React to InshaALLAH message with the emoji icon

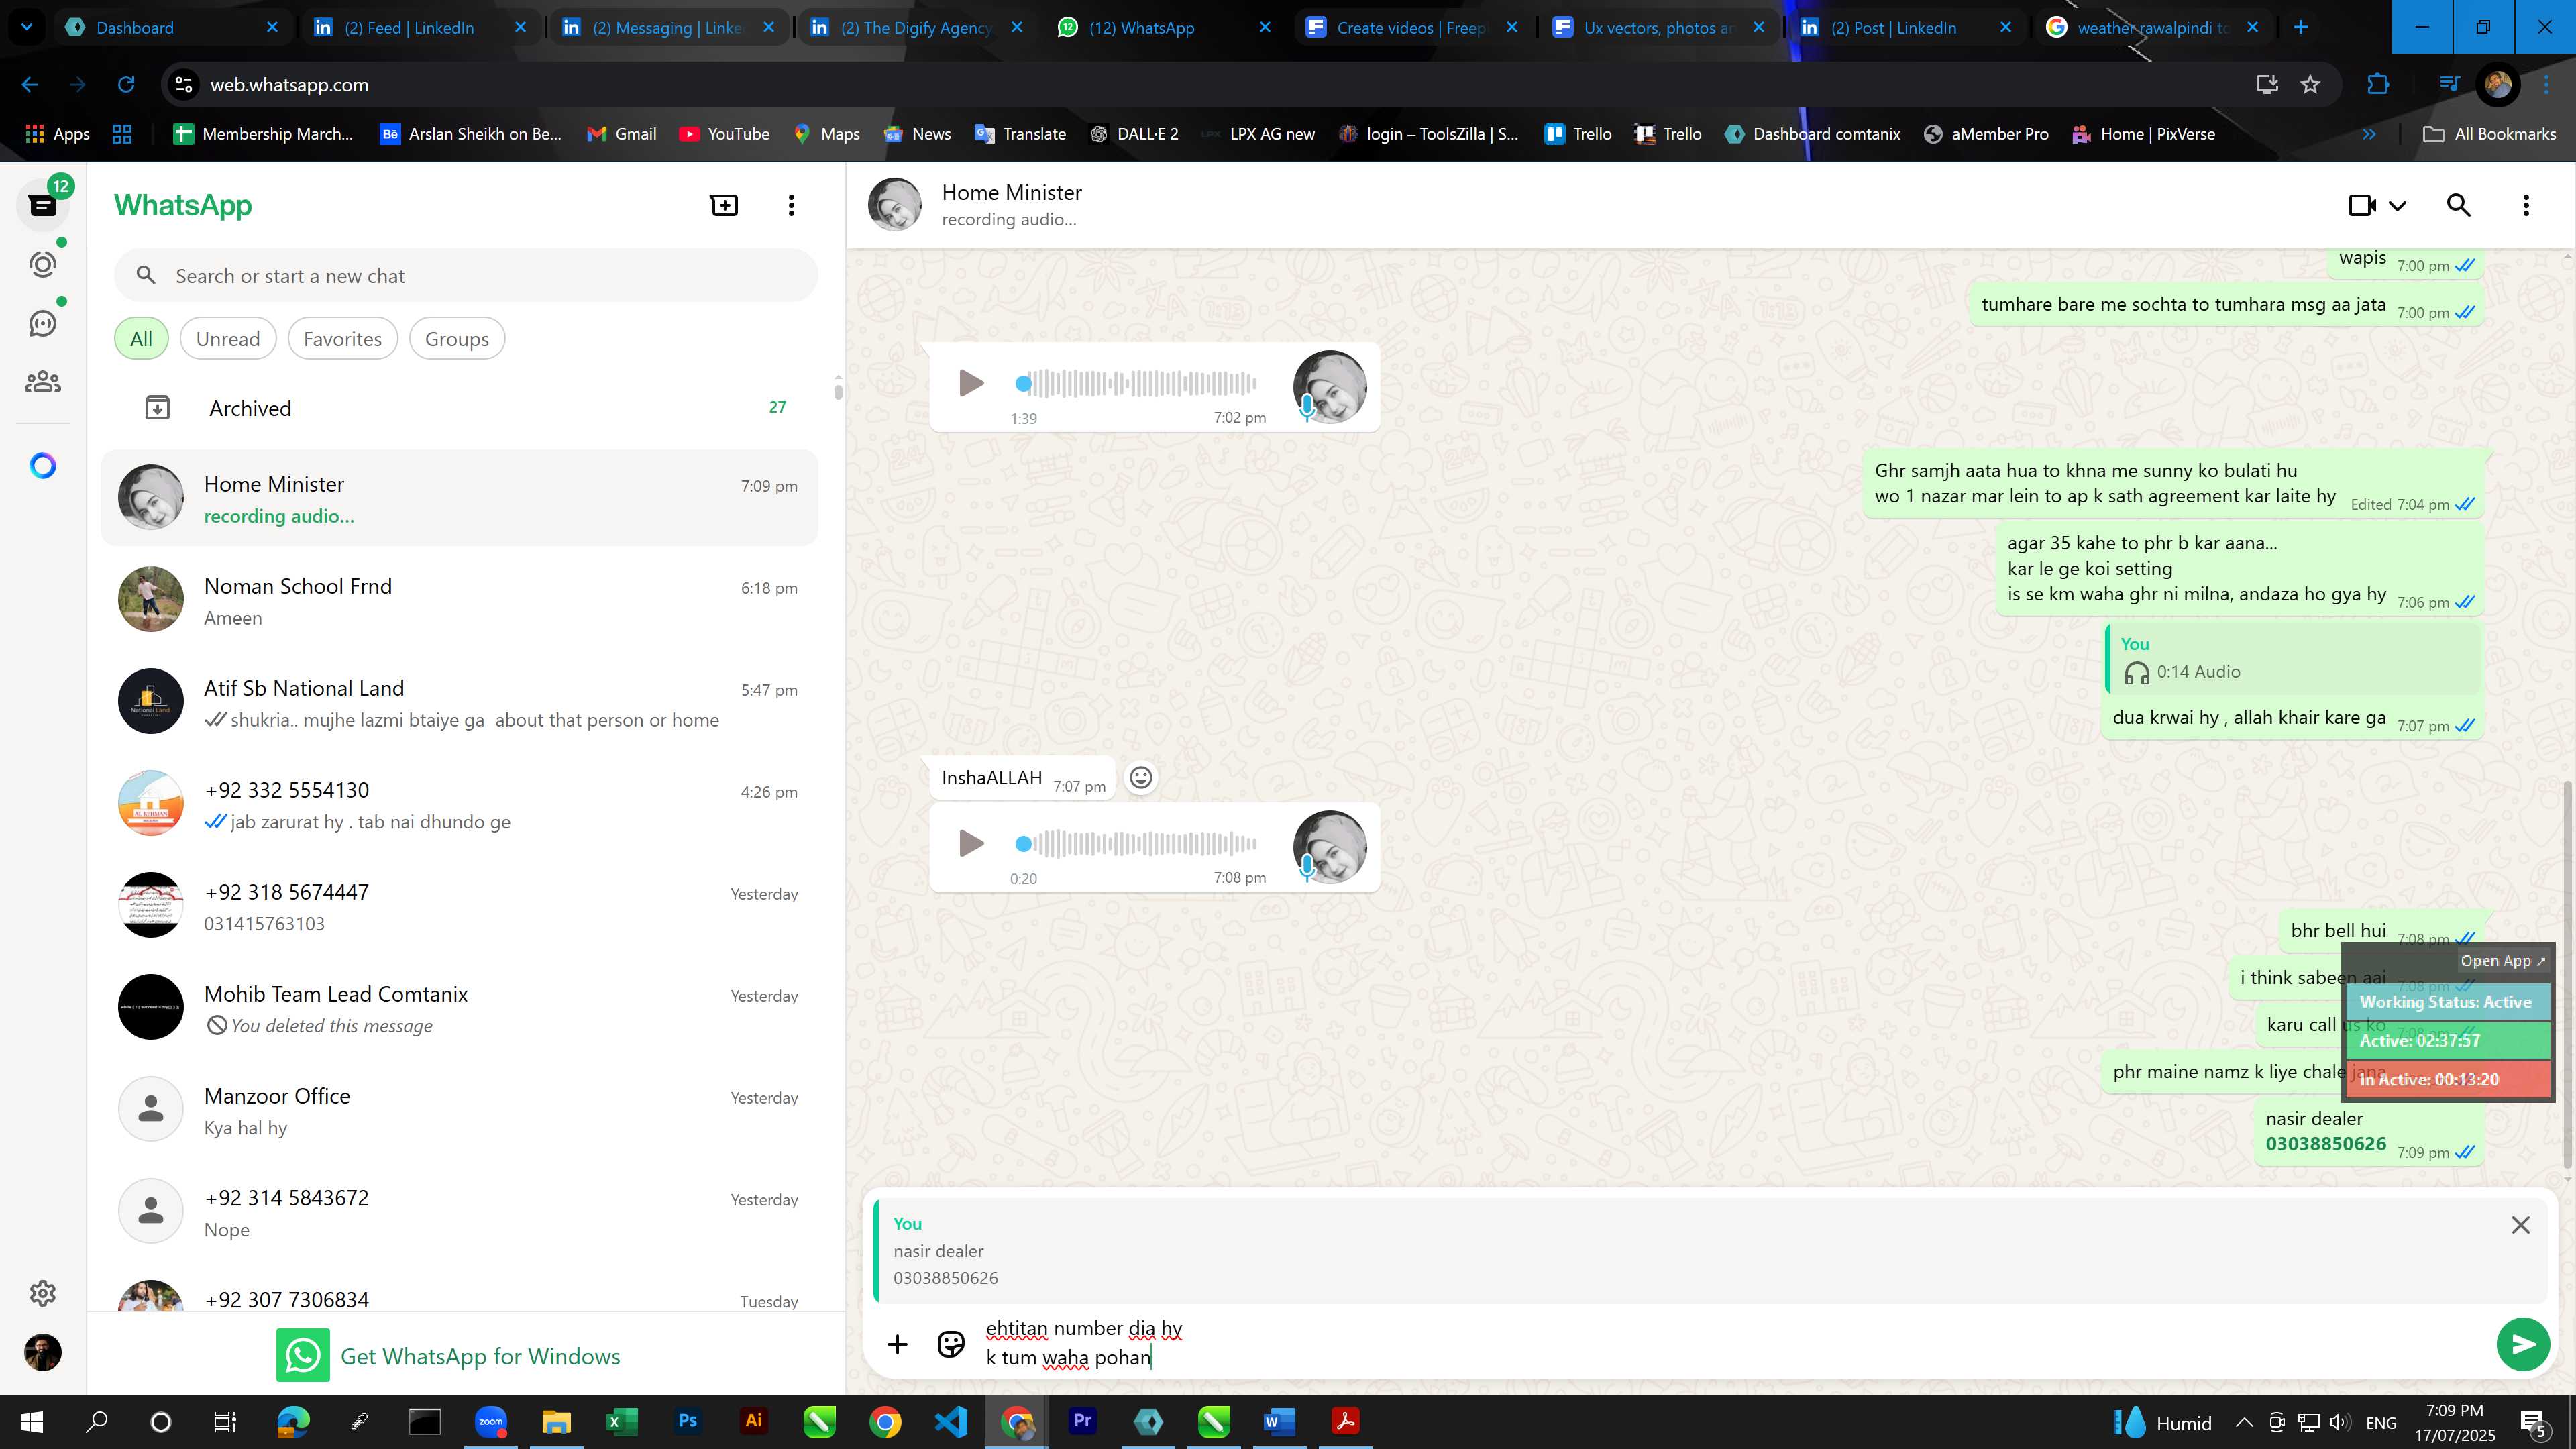(1140, 777)
